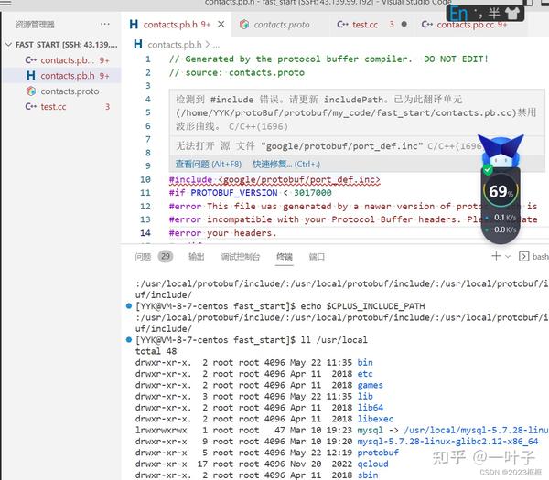Expand the terminal launch profile dropdown arrow

pyautogui.click(x=508, y=256)
